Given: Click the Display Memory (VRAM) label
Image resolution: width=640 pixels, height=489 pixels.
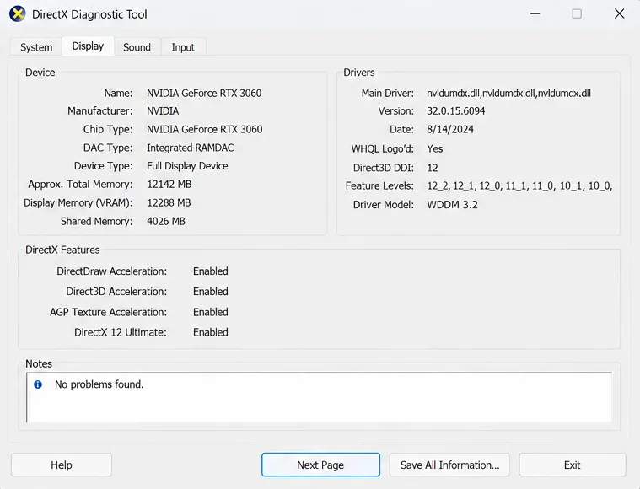Looking at the screenshot, I should 78,203.
